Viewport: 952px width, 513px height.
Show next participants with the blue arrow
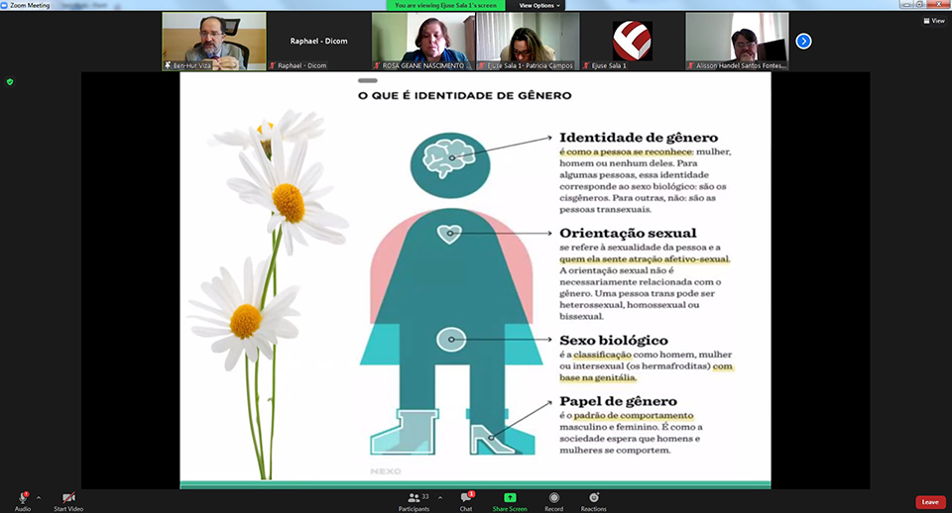click(x=804, y=41)
